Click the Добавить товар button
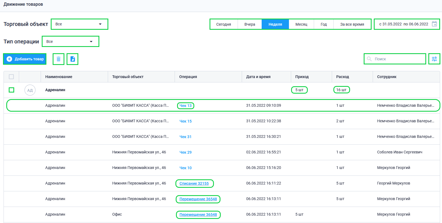442x223 pixels. pos(25,59)
